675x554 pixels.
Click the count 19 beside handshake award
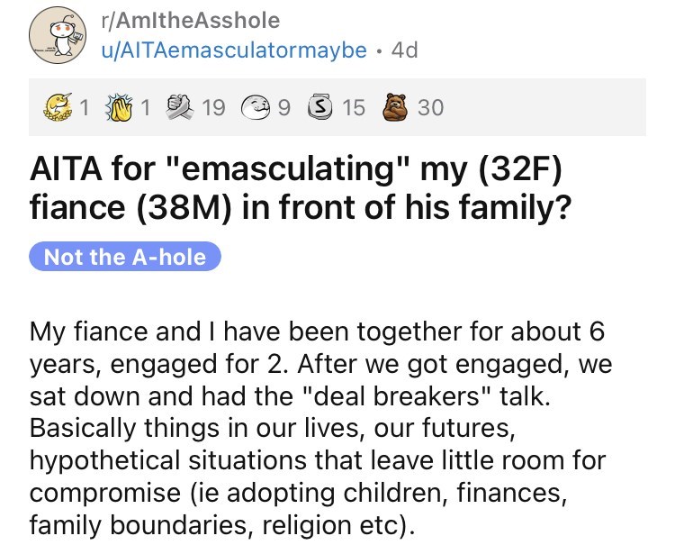214,108
